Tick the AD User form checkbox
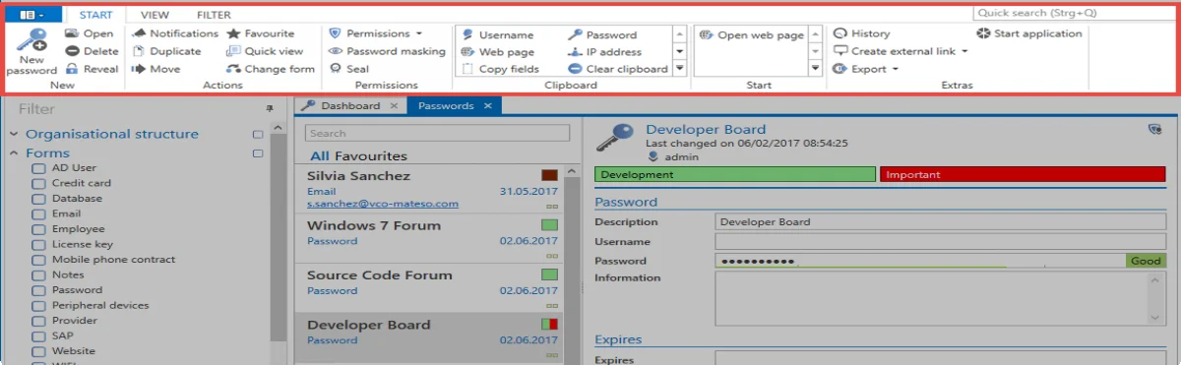Screen dimensions: 1181x365 click(x=38, y=168)
